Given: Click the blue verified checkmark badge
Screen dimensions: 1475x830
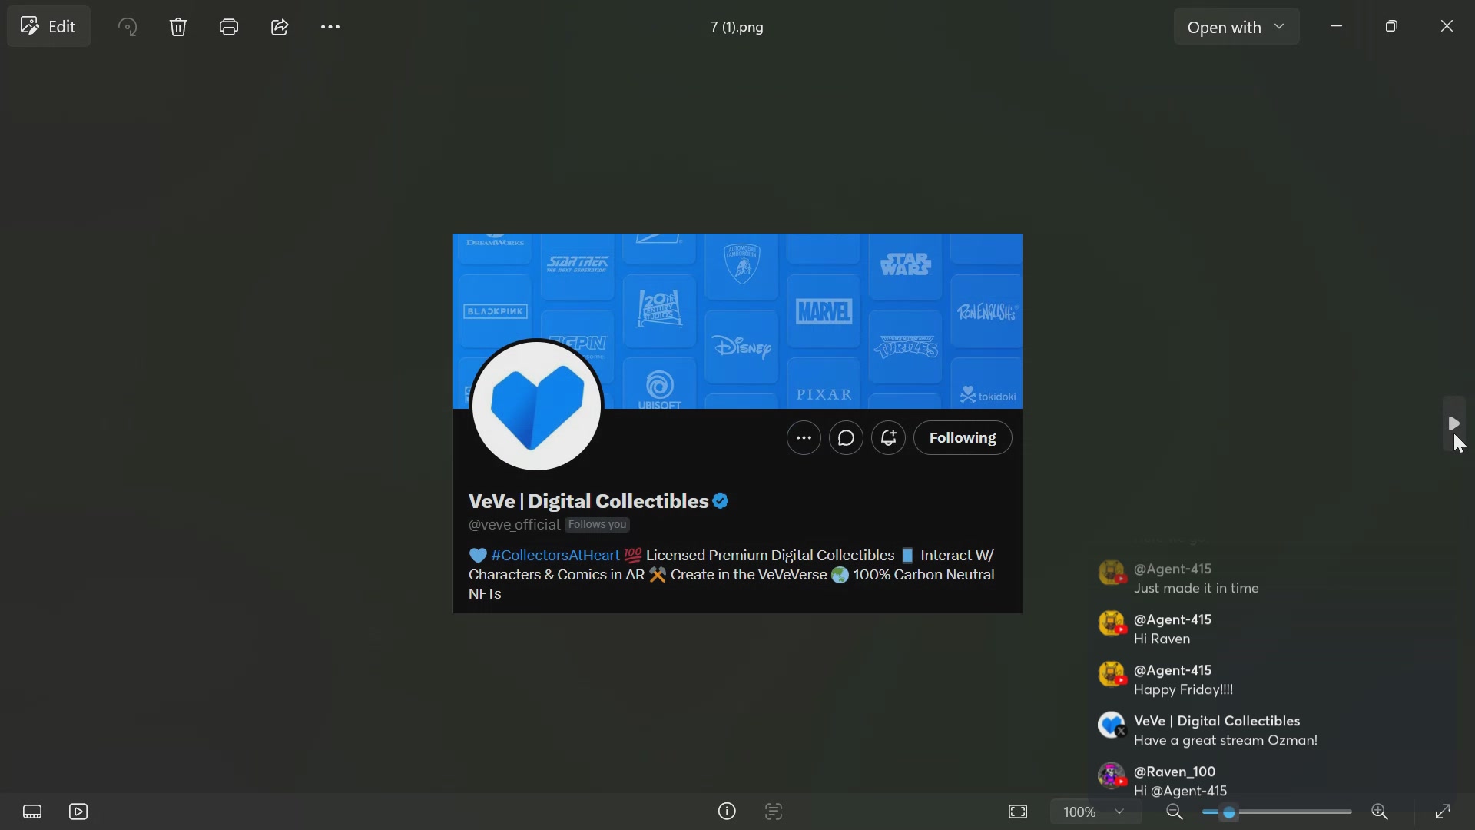Looking at the screenshot, I should point(721,501).
